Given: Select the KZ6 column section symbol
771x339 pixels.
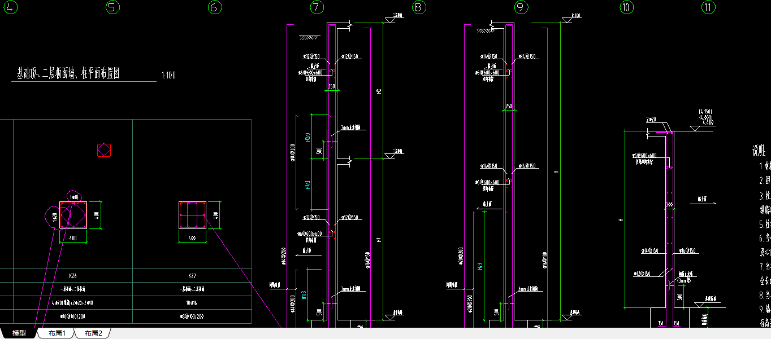Looking at the screenshot, I should click(73, 215).
